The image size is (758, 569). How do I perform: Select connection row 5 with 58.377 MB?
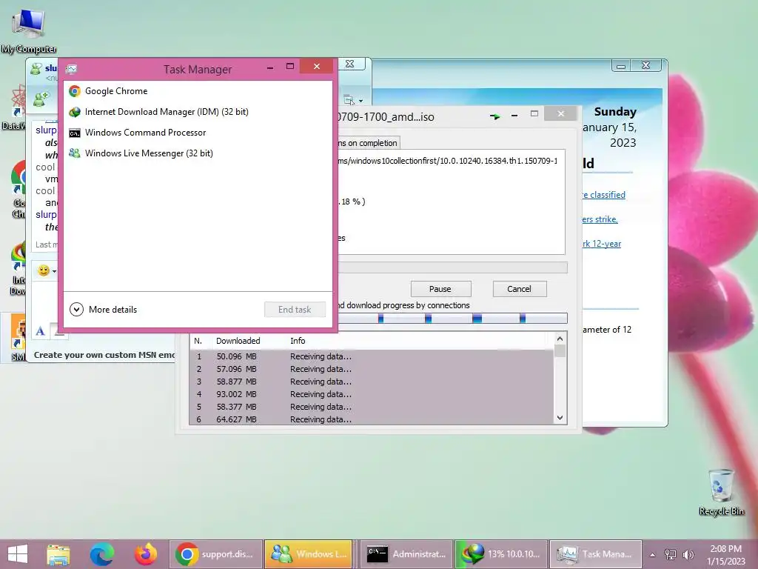[372, 407]
